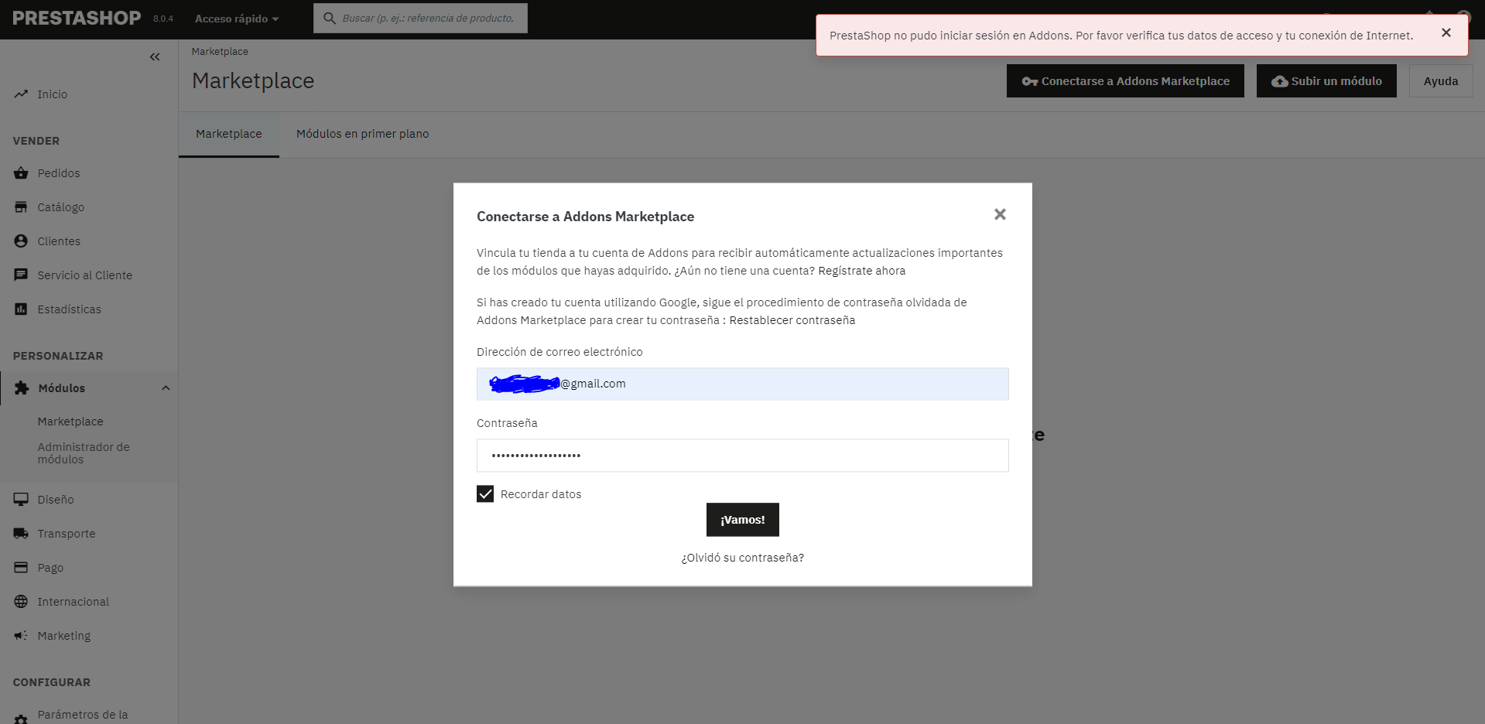Open Marketplace in the sidebar submenu
Viewport: 1485px width, 724px height.
(70, 421)
